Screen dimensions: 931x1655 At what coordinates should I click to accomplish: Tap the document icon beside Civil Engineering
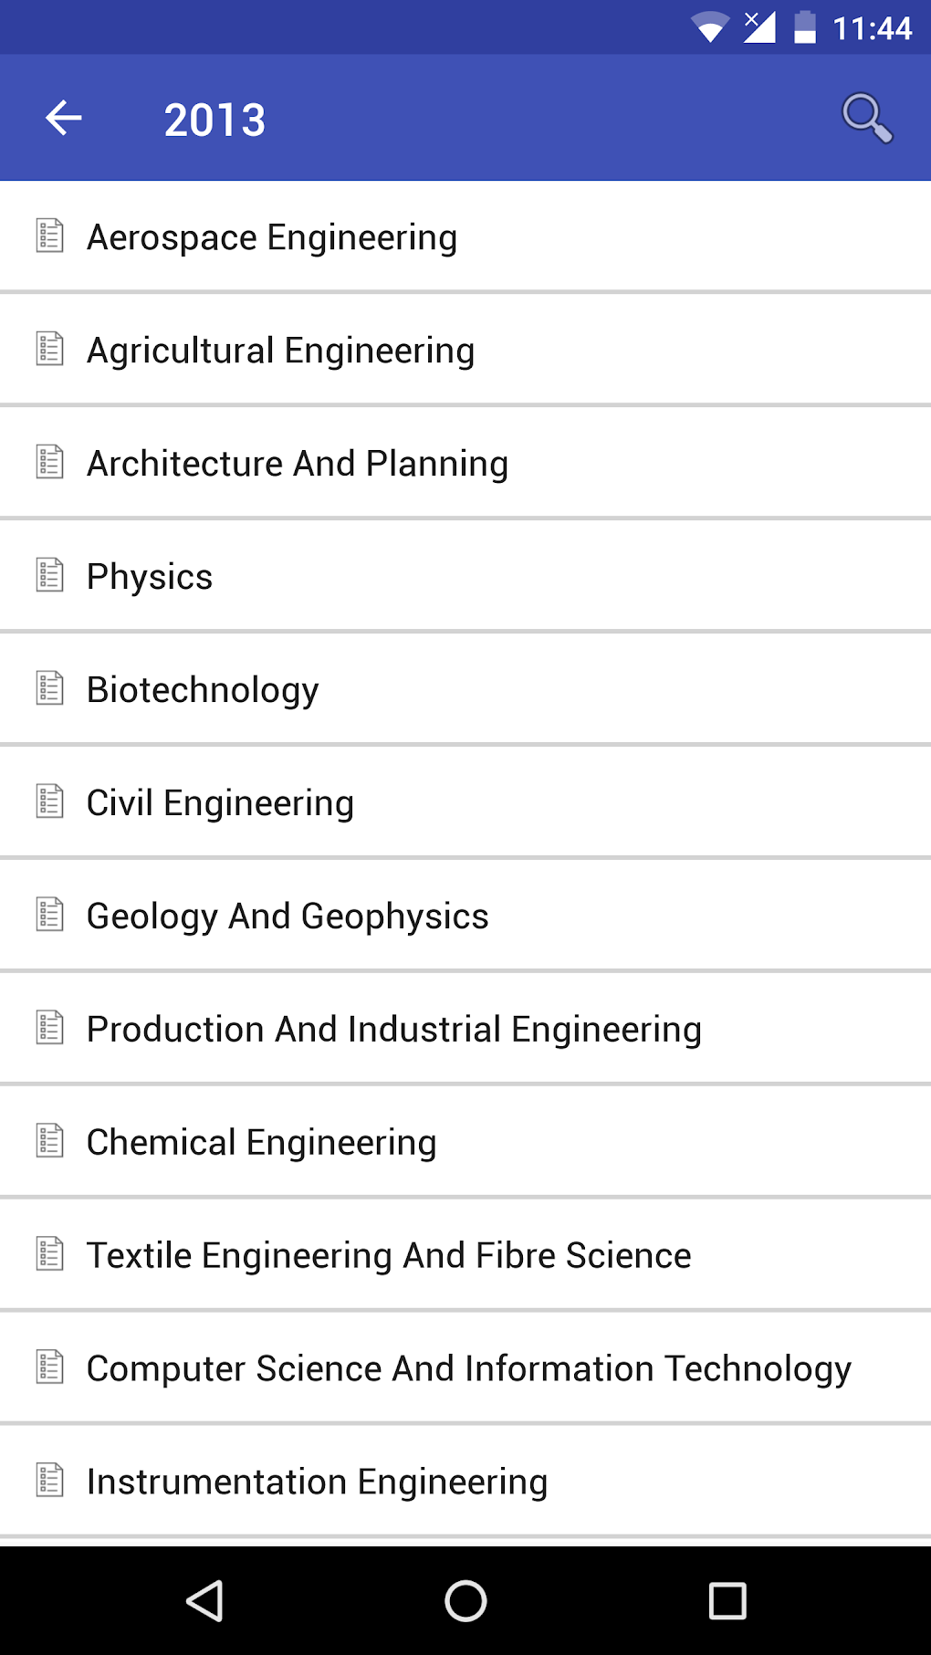tap(50, 801)
